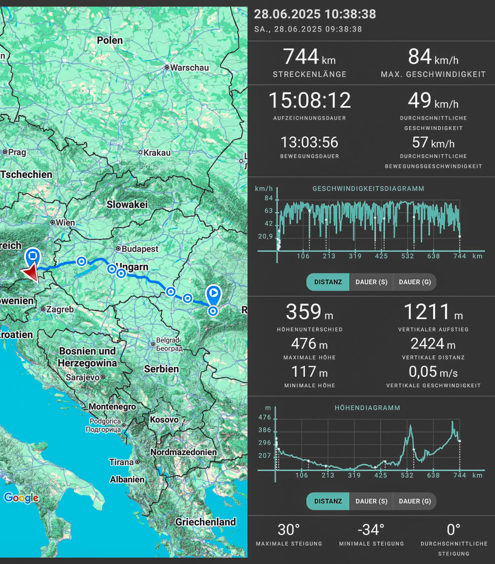The height and width of the screenshot is (564, 495).
Task: Tap the waypoint circle directly beneath the start pin
Action: pos(213,311)
